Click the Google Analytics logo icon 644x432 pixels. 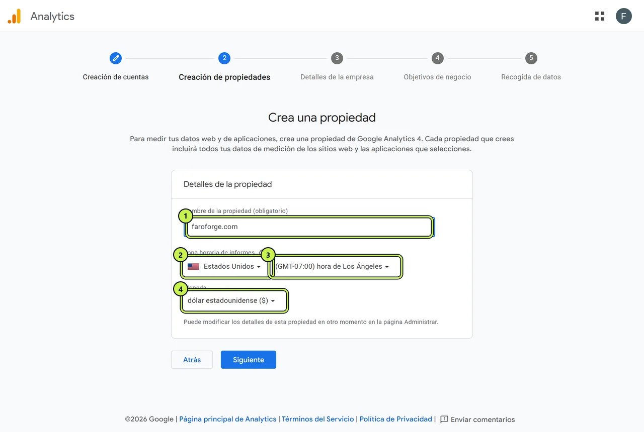14,16
